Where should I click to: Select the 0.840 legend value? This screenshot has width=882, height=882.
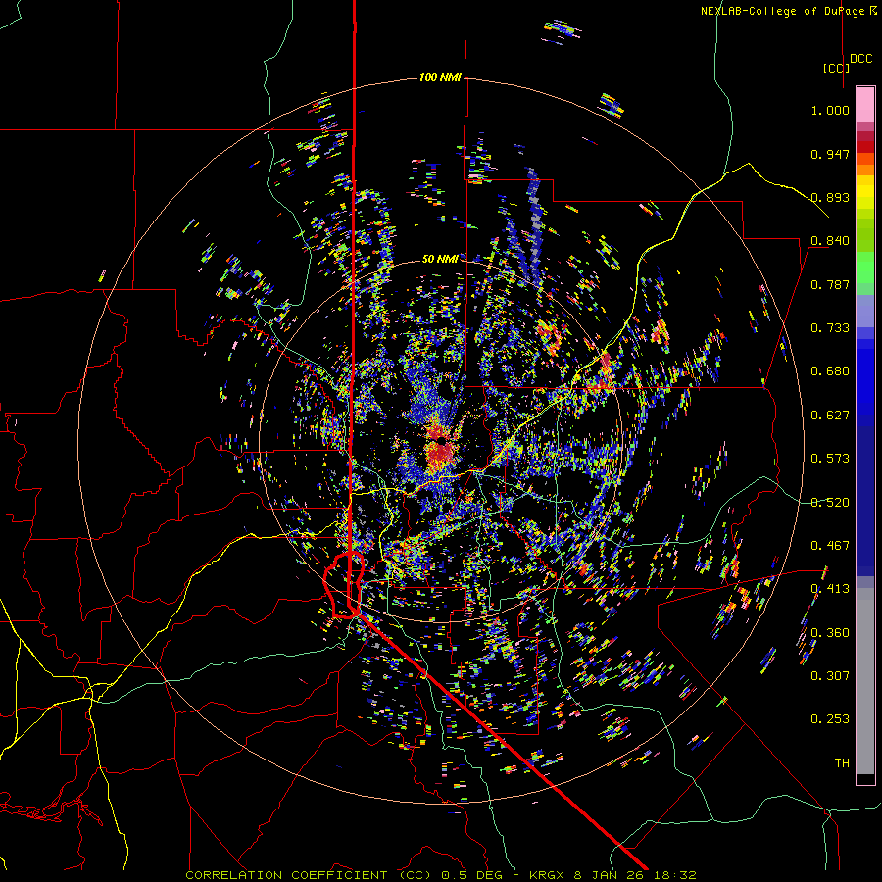[x=830, y=241]
